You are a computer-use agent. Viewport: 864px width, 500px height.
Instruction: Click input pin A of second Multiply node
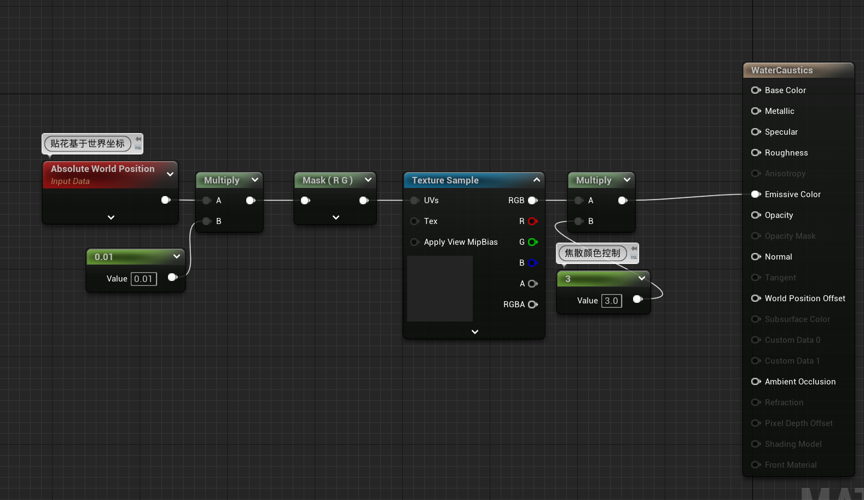tap(579, 200)
